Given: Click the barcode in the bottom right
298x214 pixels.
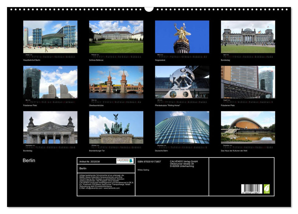Looking at the screenshot, I should pyautogui.click(x=251, y=189).
